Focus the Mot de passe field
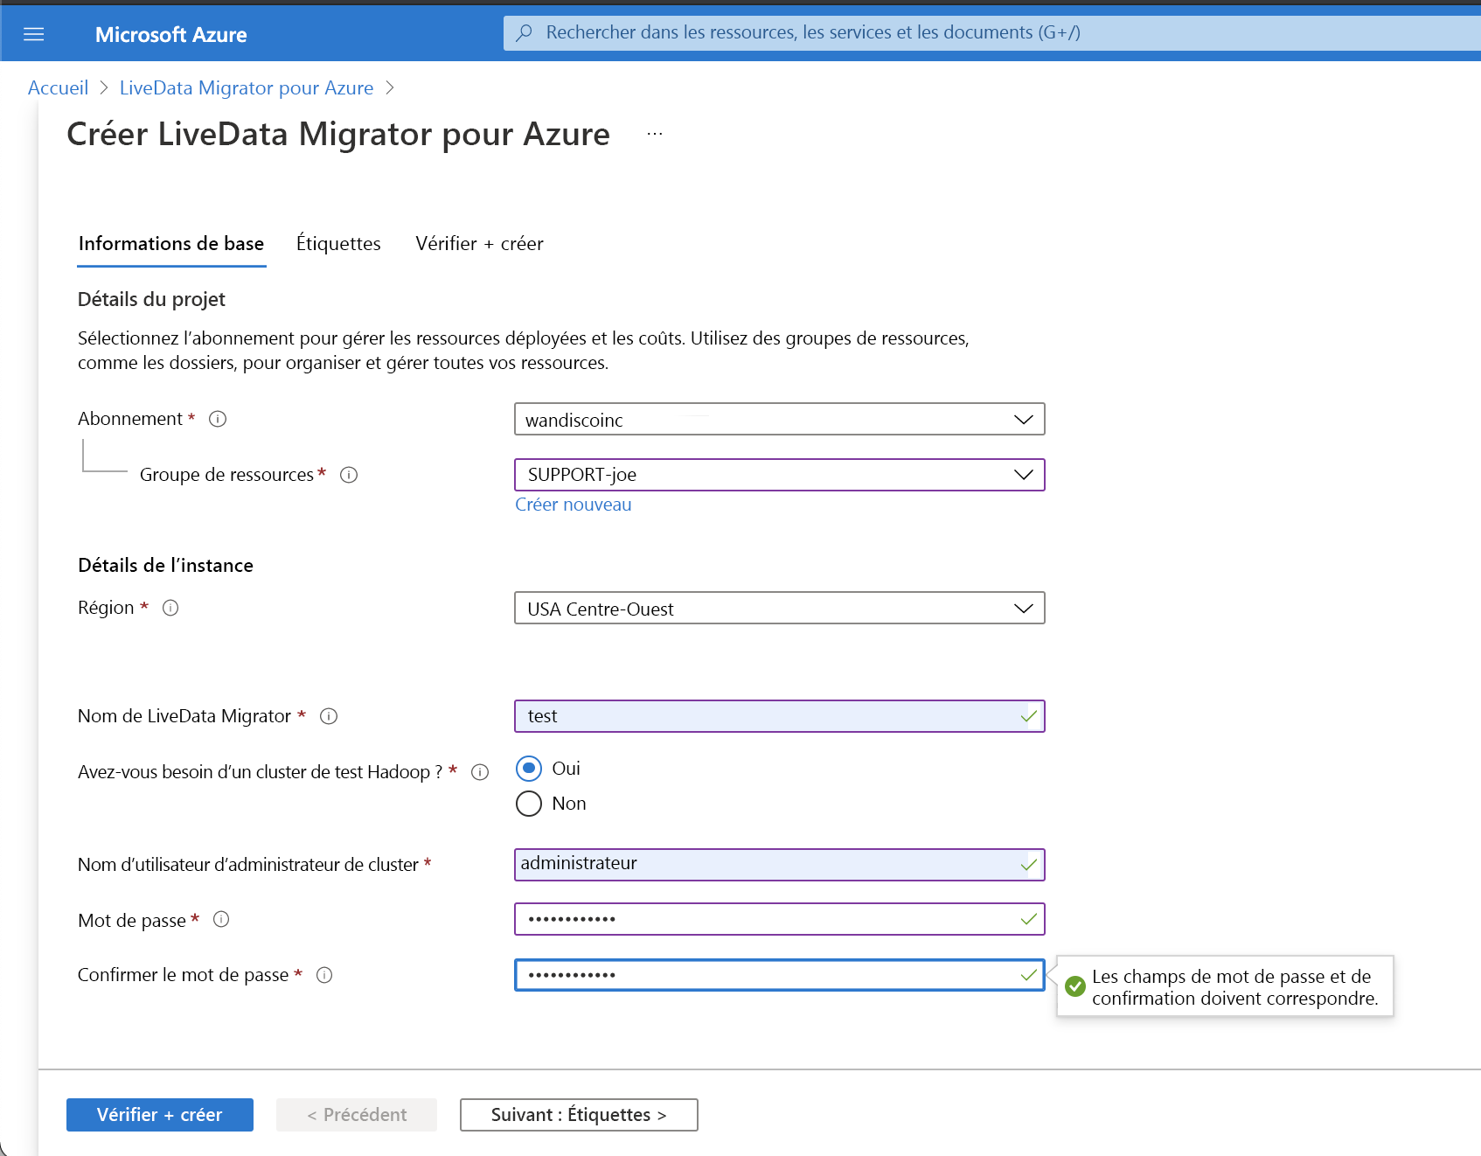The image size is (1481, 1156). point(780,919)
